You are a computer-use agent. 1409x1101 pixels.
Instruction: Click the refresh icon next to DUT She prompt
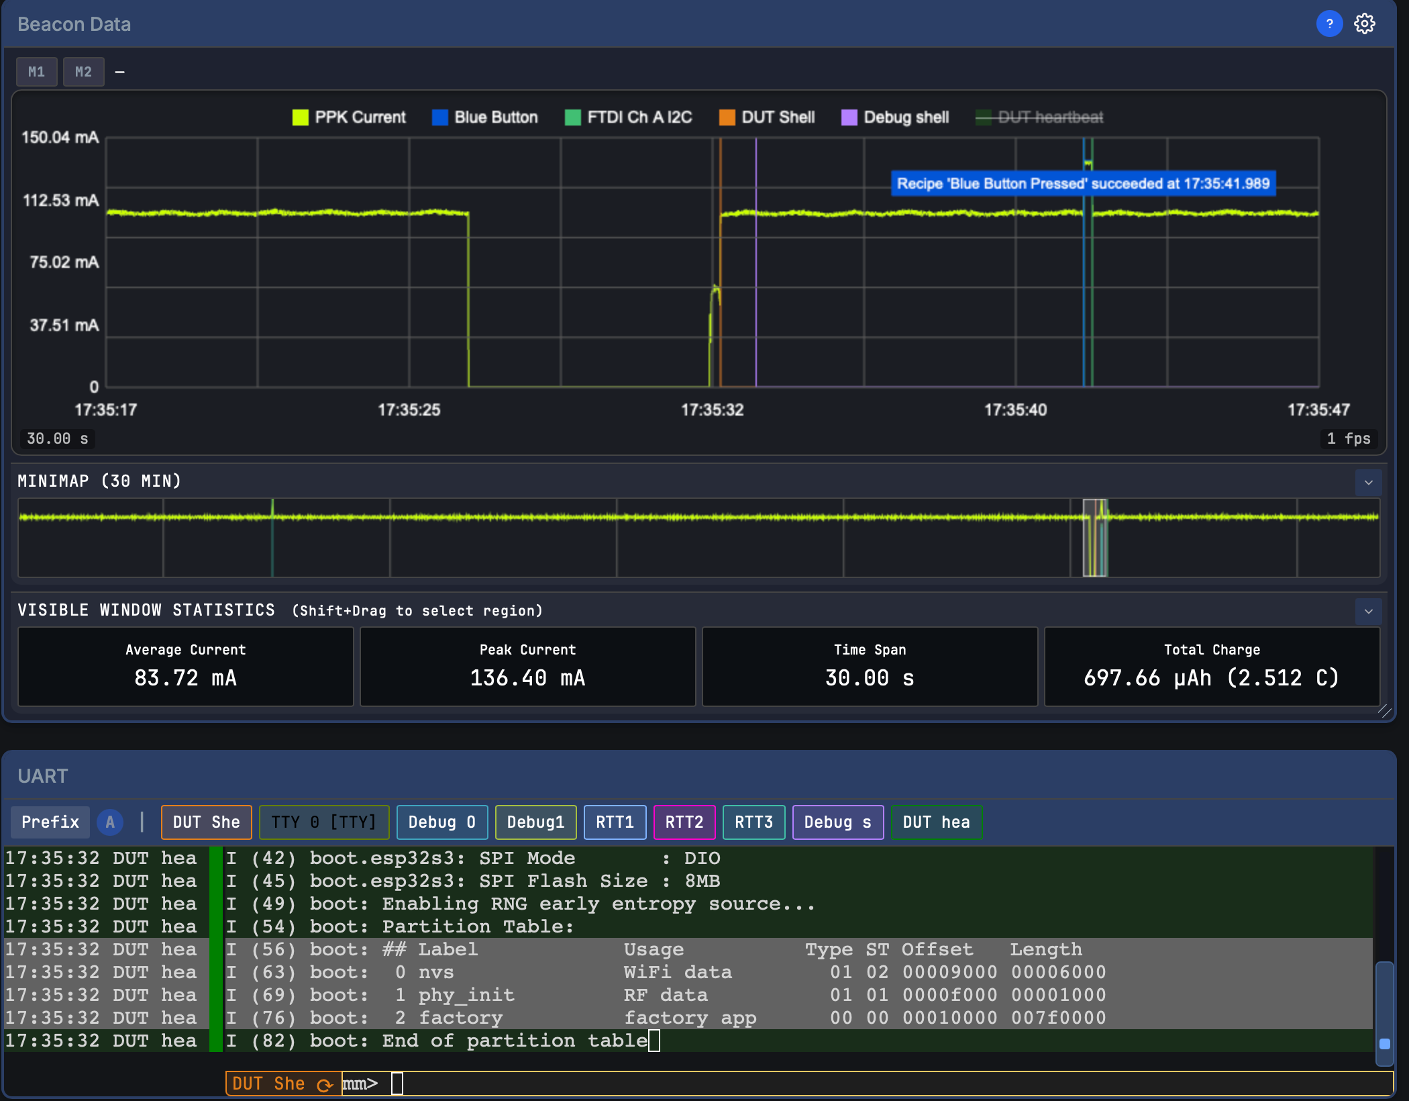(x=325, y=1084)
